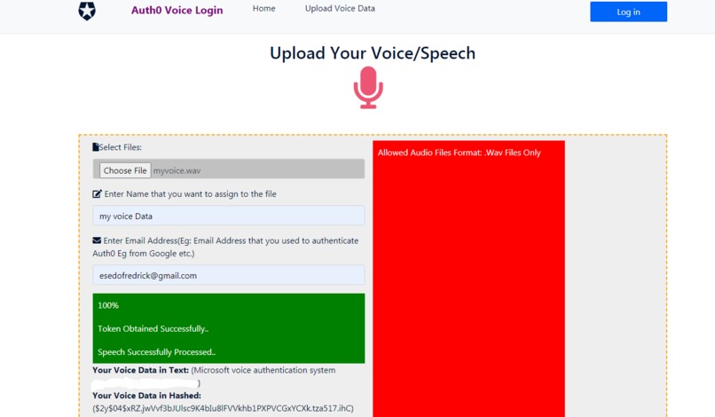Open the Upload Voice Data menu item

[x=340, y=9]
